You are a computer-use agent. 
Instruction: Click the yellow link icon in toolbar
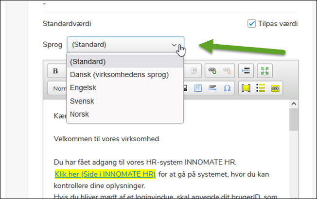[275, 89]
